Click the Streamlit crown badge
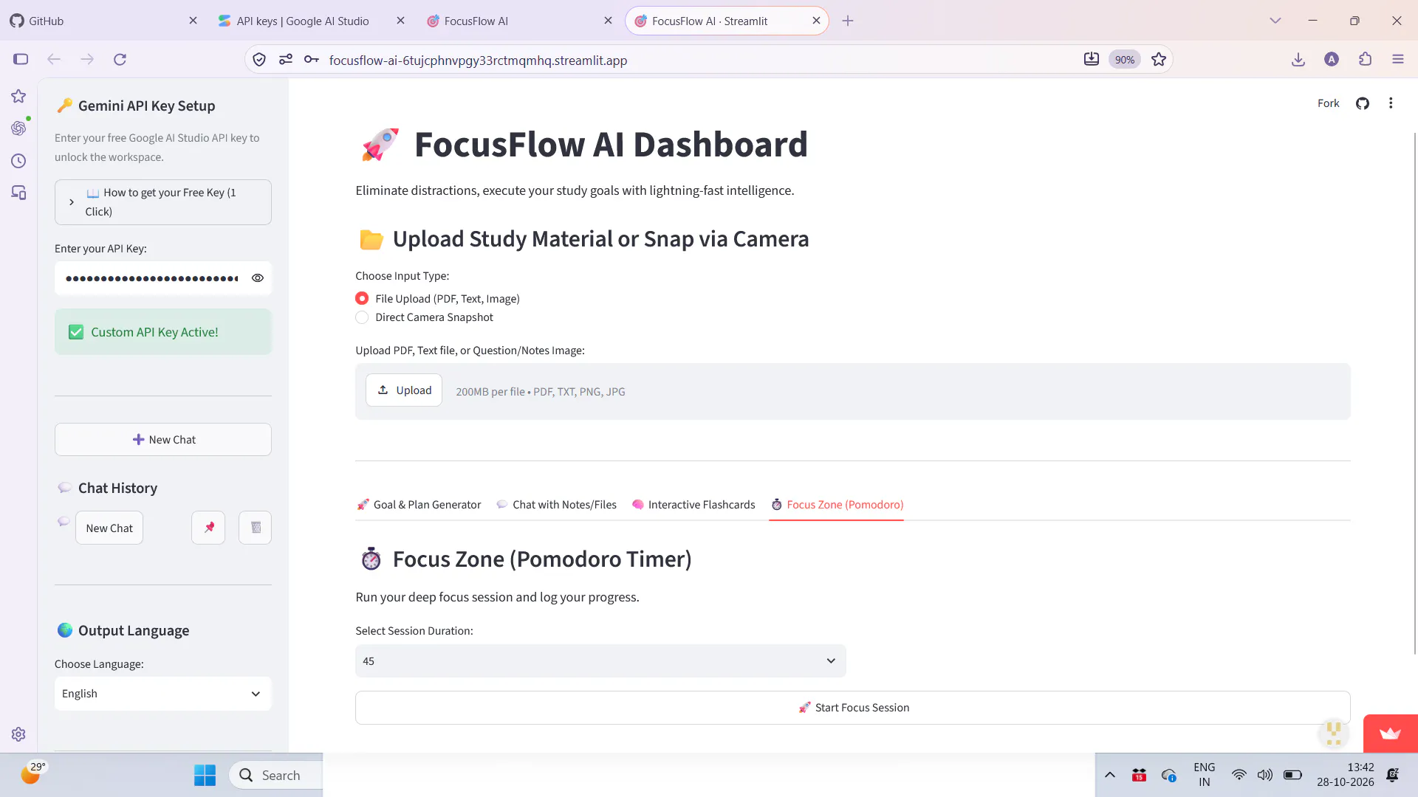 pyautogui.click(x=1390, y=734)
